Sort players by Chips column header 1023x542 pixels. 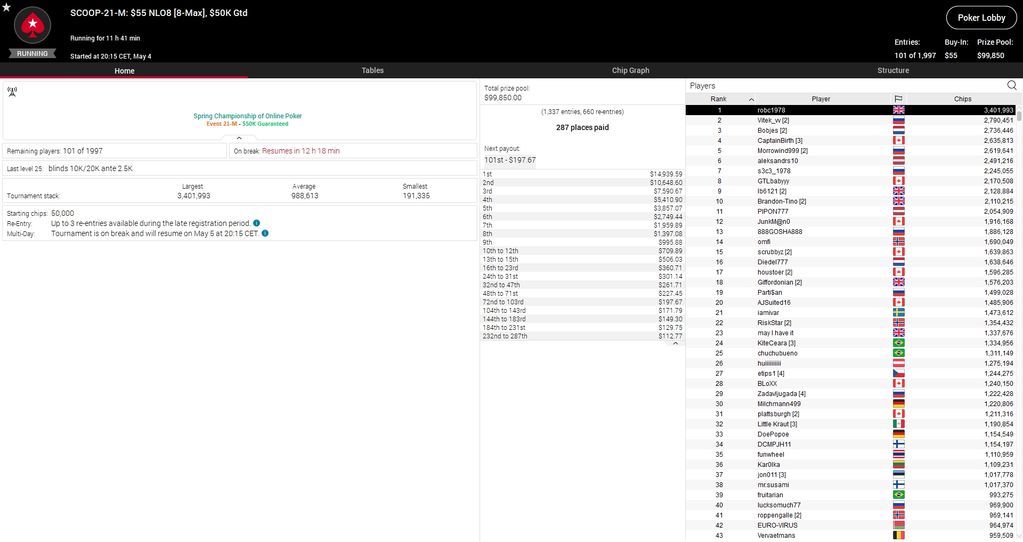coord(962,99)
